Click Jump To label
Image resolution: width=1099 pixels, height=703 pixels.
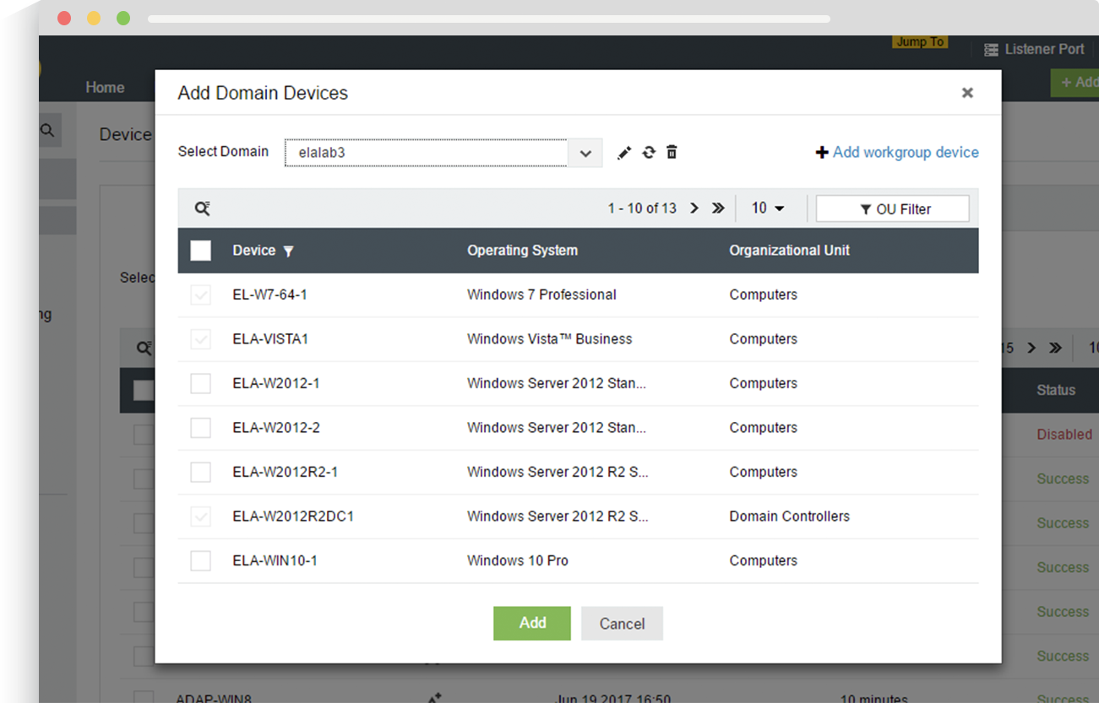pos(921,42)
